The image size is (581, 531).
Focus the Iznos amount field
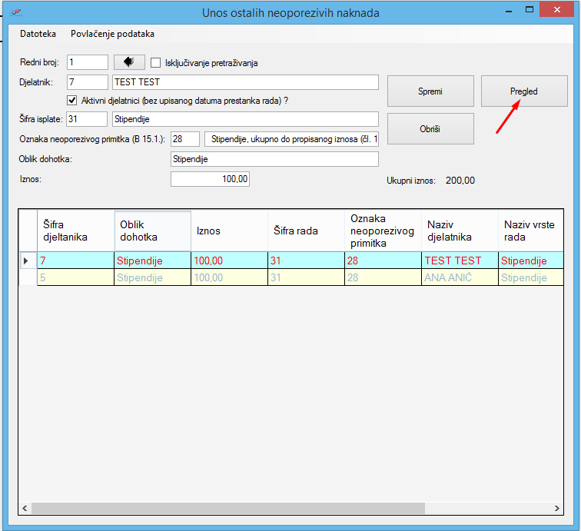tap(210, 179)
